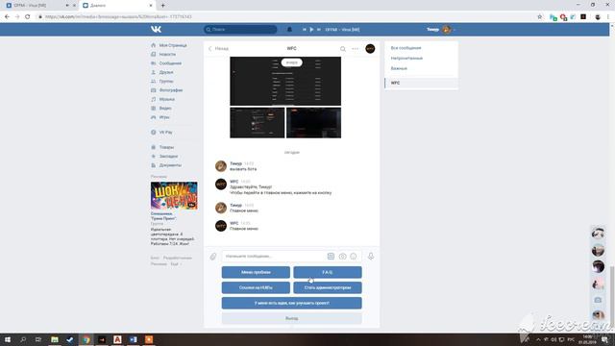This screenshot has width=615, height=346.
Task: Search within the WFC conversation
Action: pos(343,49)
